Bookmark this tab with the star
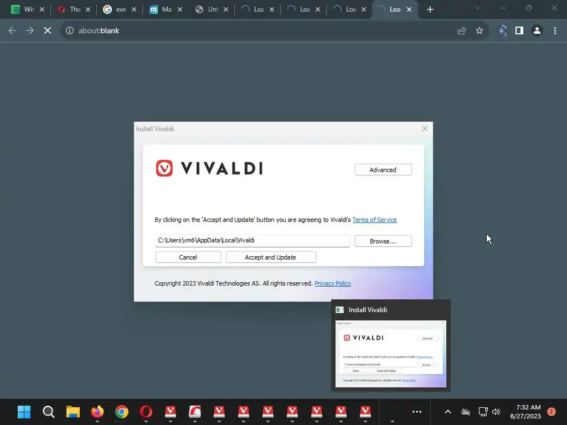 (480, 31)
